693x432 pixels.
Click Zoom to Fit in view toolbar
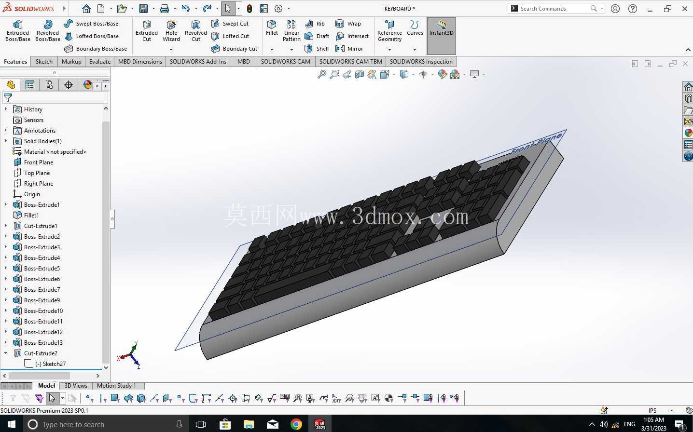coord(321,74)
